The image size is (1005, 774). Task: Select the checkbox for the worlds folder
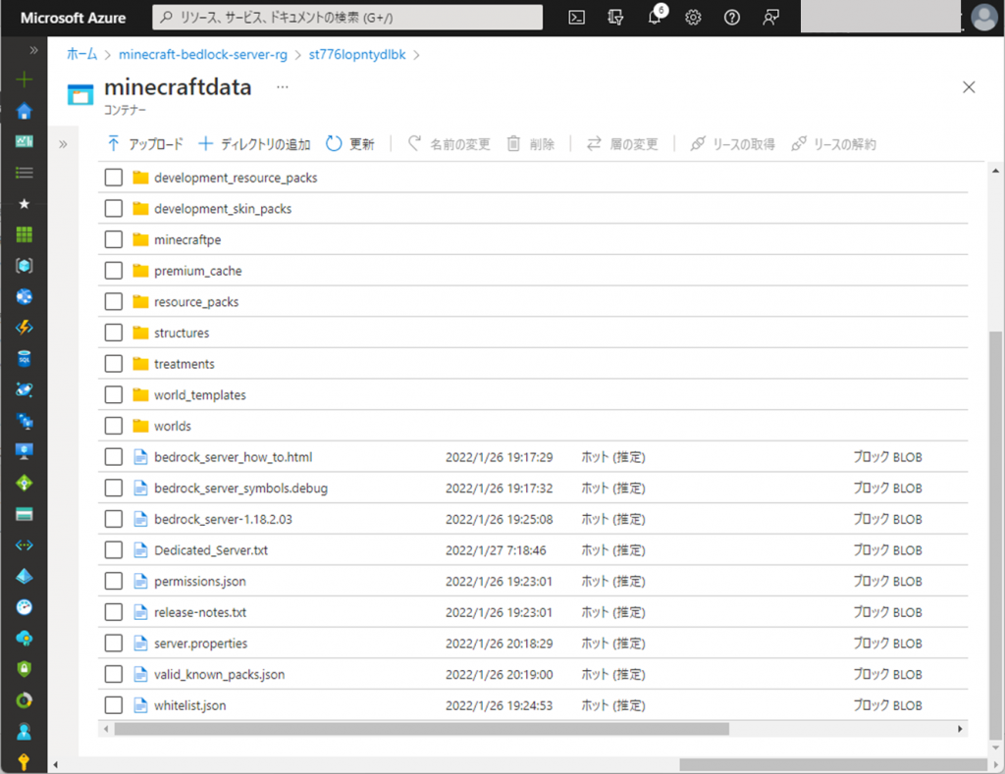pos(114,426)
